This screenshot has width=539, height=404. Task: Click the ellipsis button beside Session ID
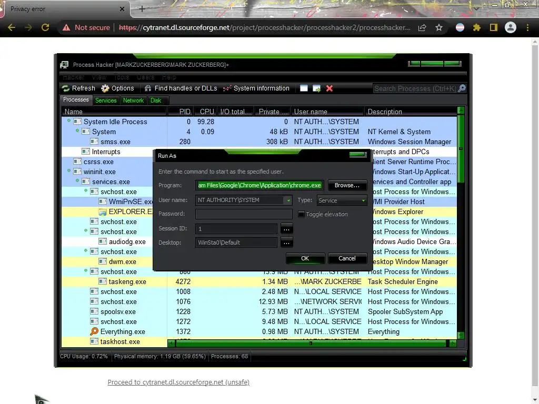tap(286, 228)
